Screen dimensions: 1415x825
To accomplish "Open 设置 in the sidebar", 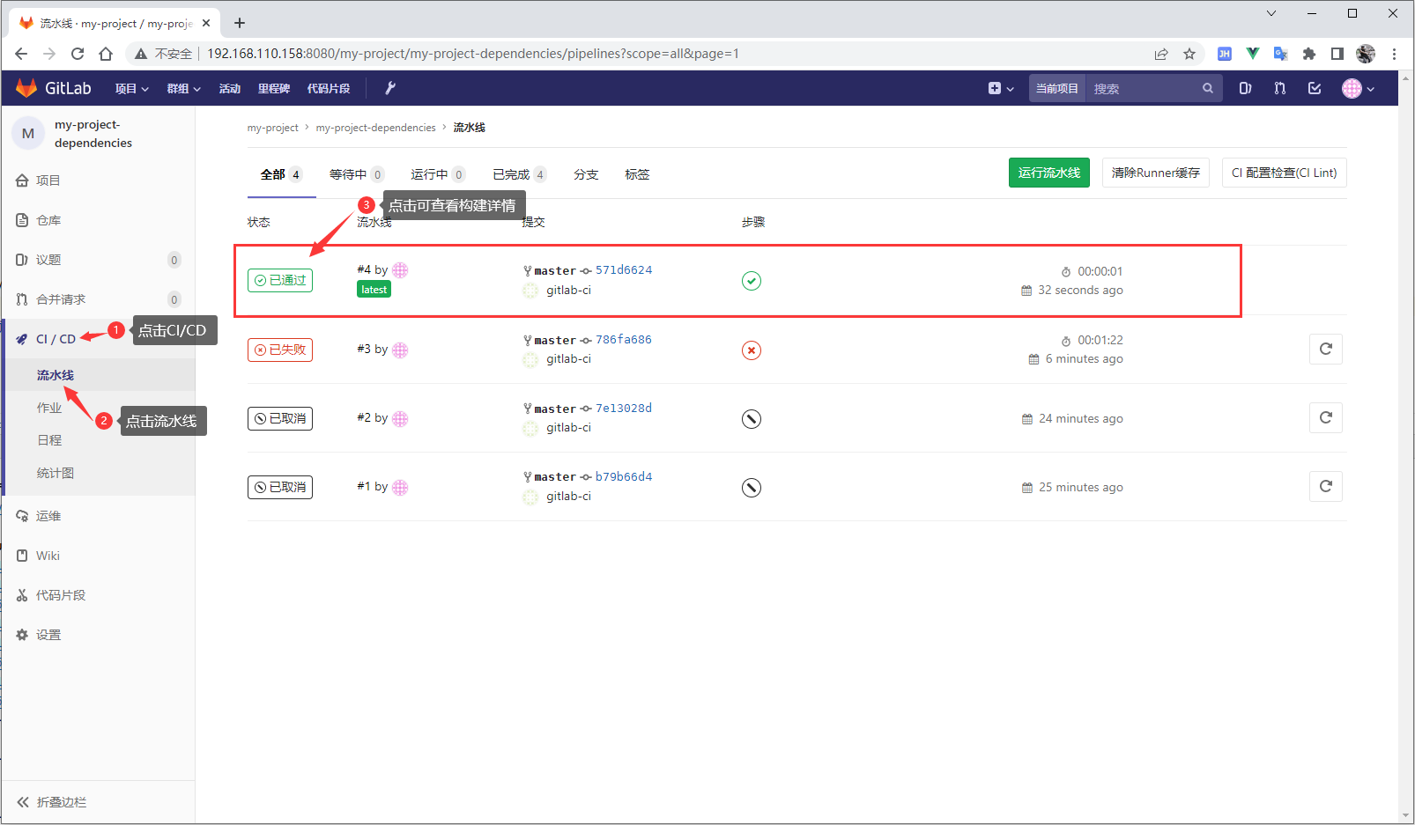I will 99,635.
